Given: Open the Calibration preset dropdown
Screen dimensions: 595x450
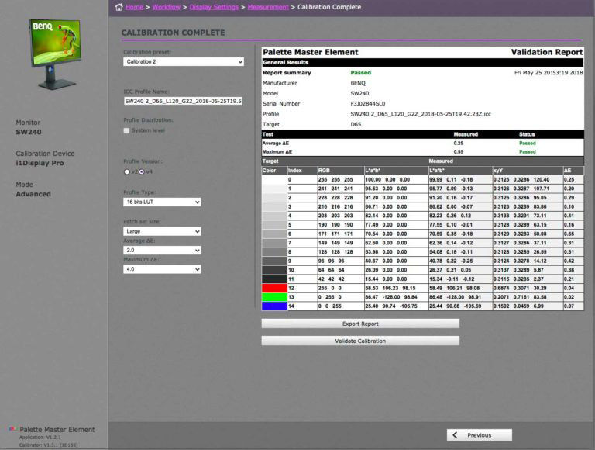Looking at the screenshot, I should coord(184,61).
